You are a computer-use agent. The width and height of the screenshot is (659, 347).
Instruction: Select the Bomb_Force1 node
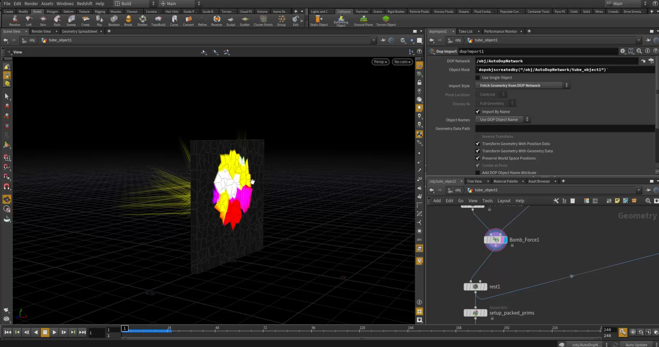495,240
